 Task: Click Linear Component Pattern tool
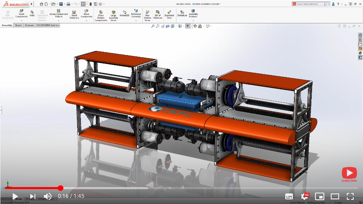click(59, 14)
